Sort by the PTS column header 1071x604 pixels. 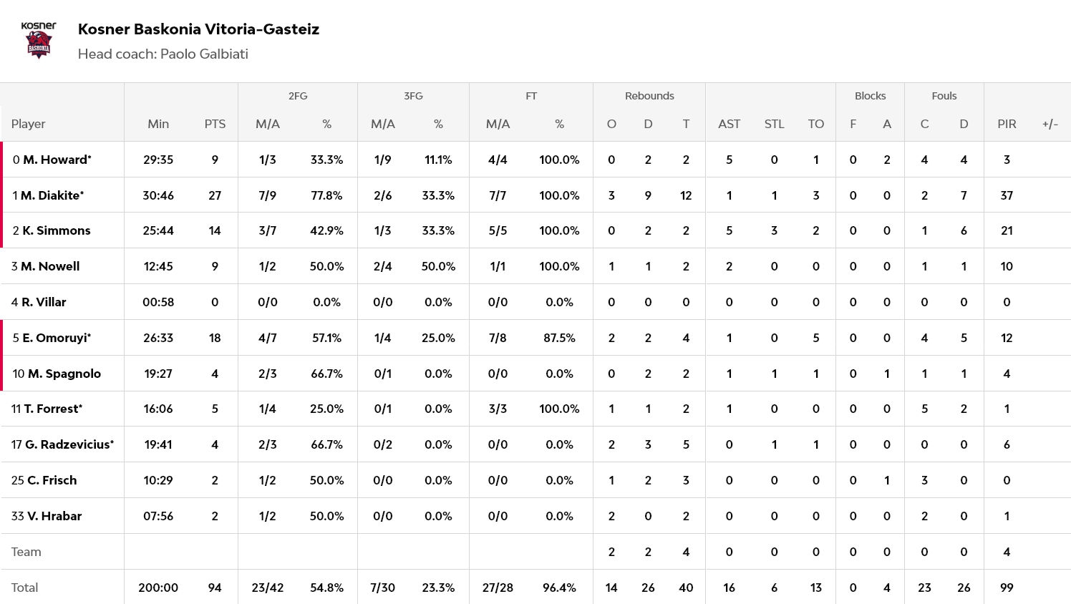215,124
